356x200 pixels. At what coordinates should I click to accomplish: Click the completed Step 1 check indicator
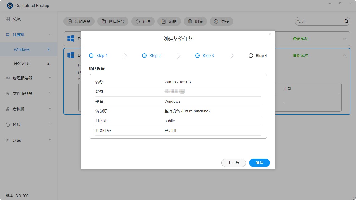tap(91, 56)
